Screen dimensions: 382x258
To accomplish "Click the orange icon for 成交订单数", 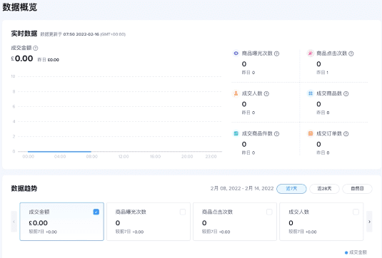I will pyautogui.click(x=311, y=133).
